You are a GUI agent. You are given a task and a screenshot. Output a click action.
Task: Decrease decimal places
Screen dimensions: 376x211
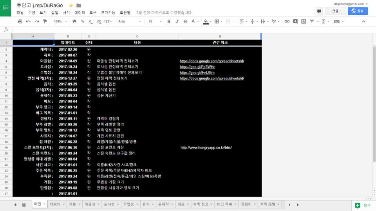(x=90, y=21)
